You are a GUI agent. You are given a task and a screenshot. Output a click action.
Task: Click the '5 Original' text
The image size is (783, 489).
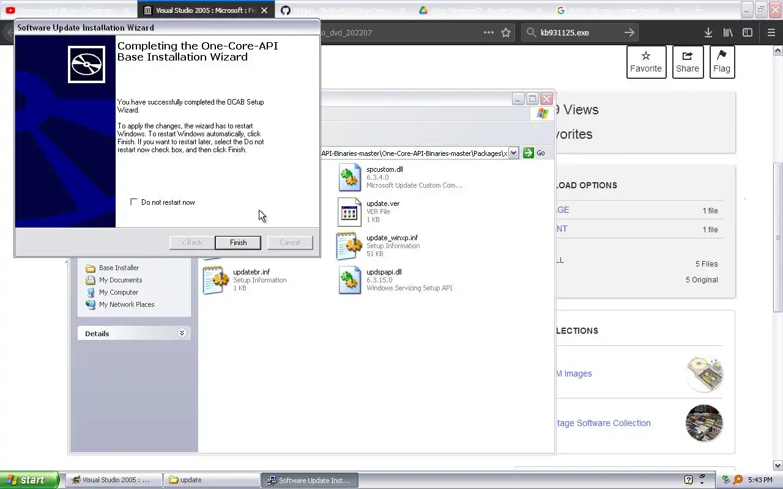[702, 279]
